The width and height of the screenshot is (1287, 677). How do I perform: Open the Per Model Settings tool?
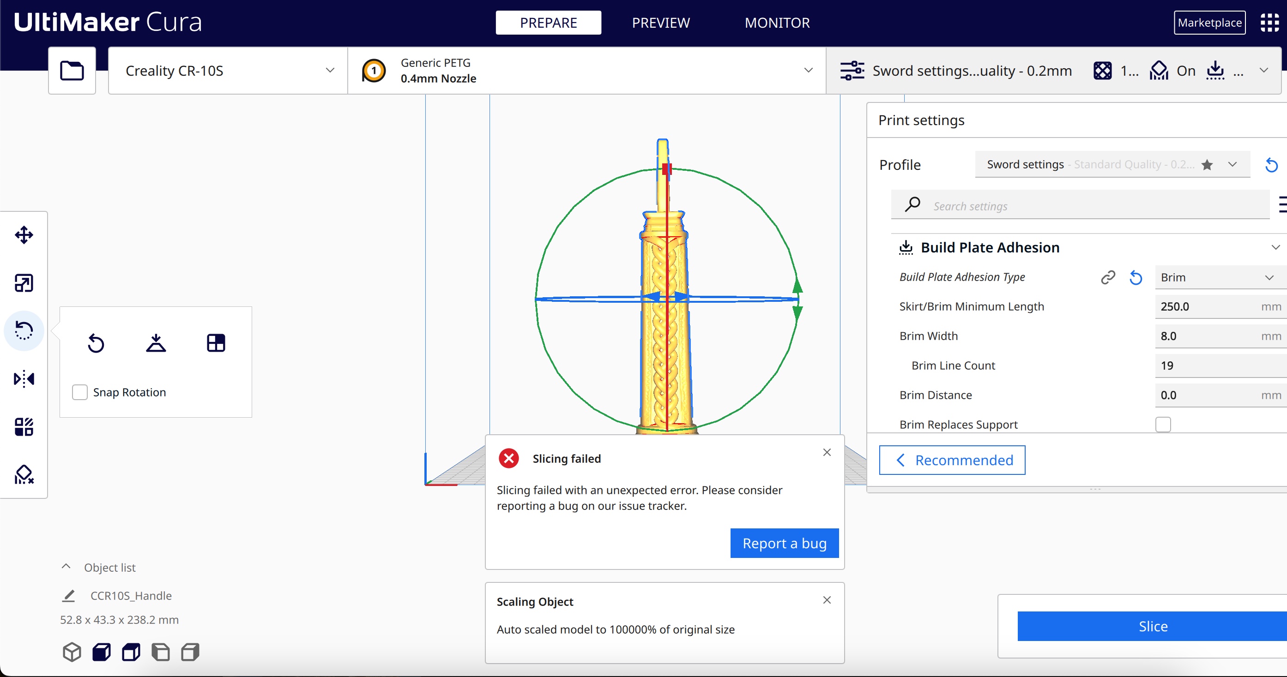24,427
